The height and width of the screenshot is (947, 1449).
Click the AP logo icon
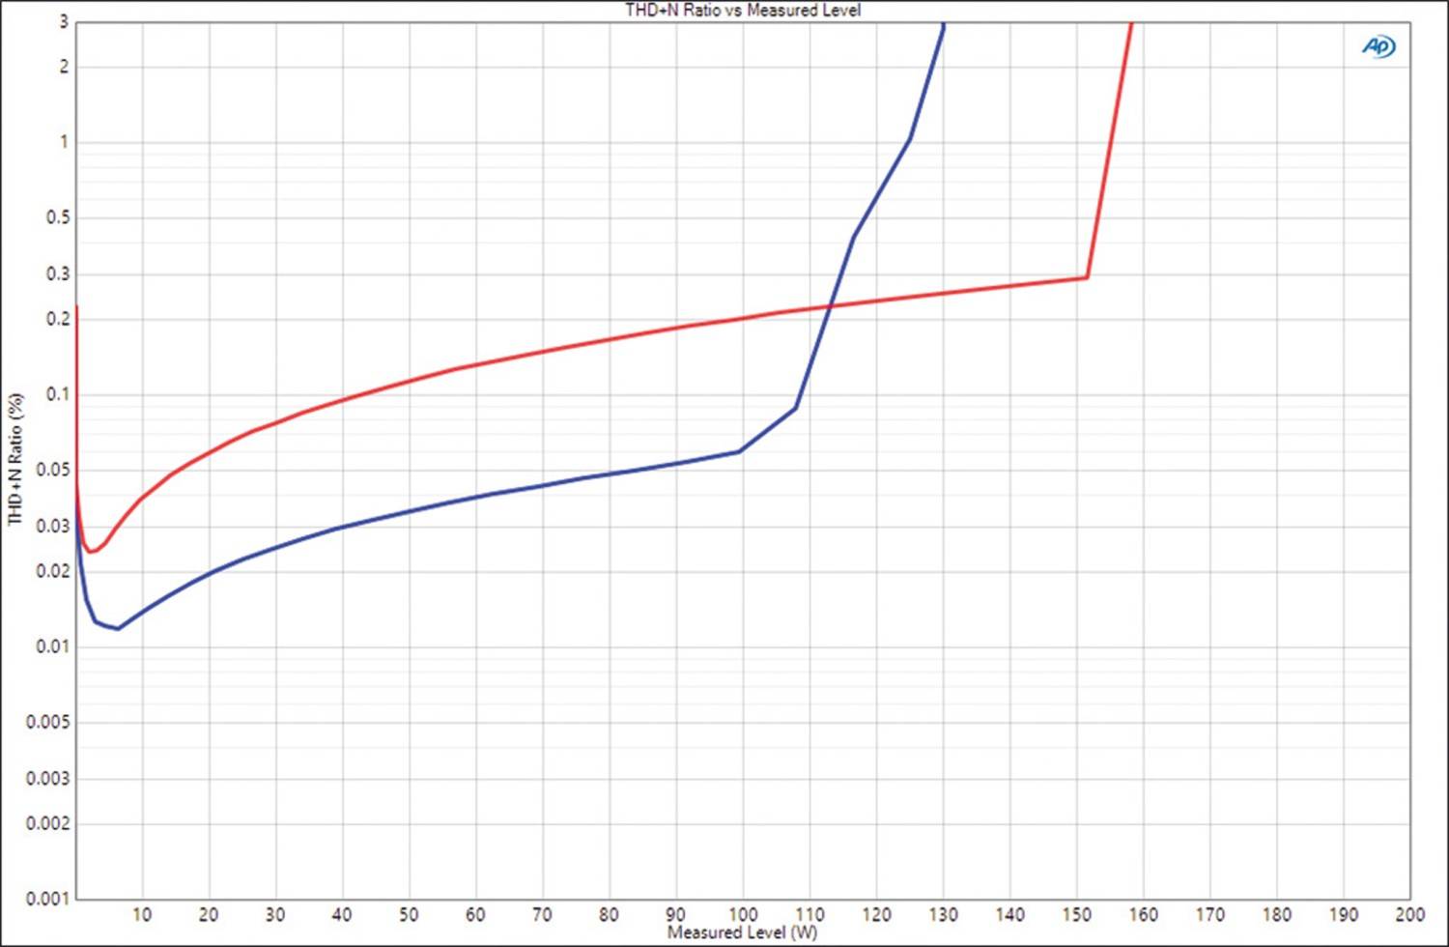point(1378,46)
